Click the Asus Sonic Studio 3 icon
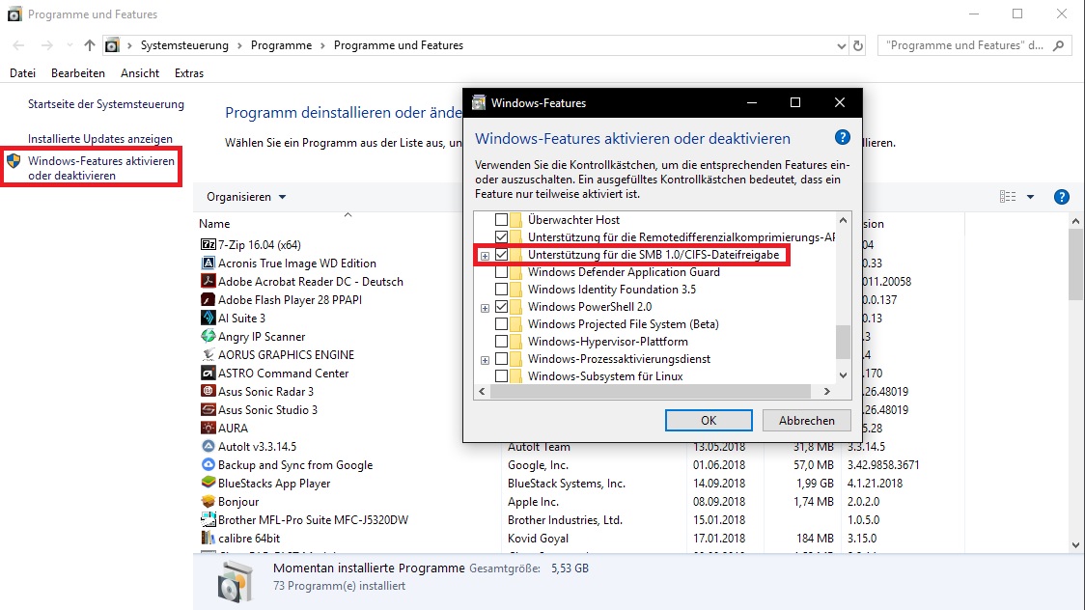Screen dimensions: 1085x610 [x=208, y=409]
